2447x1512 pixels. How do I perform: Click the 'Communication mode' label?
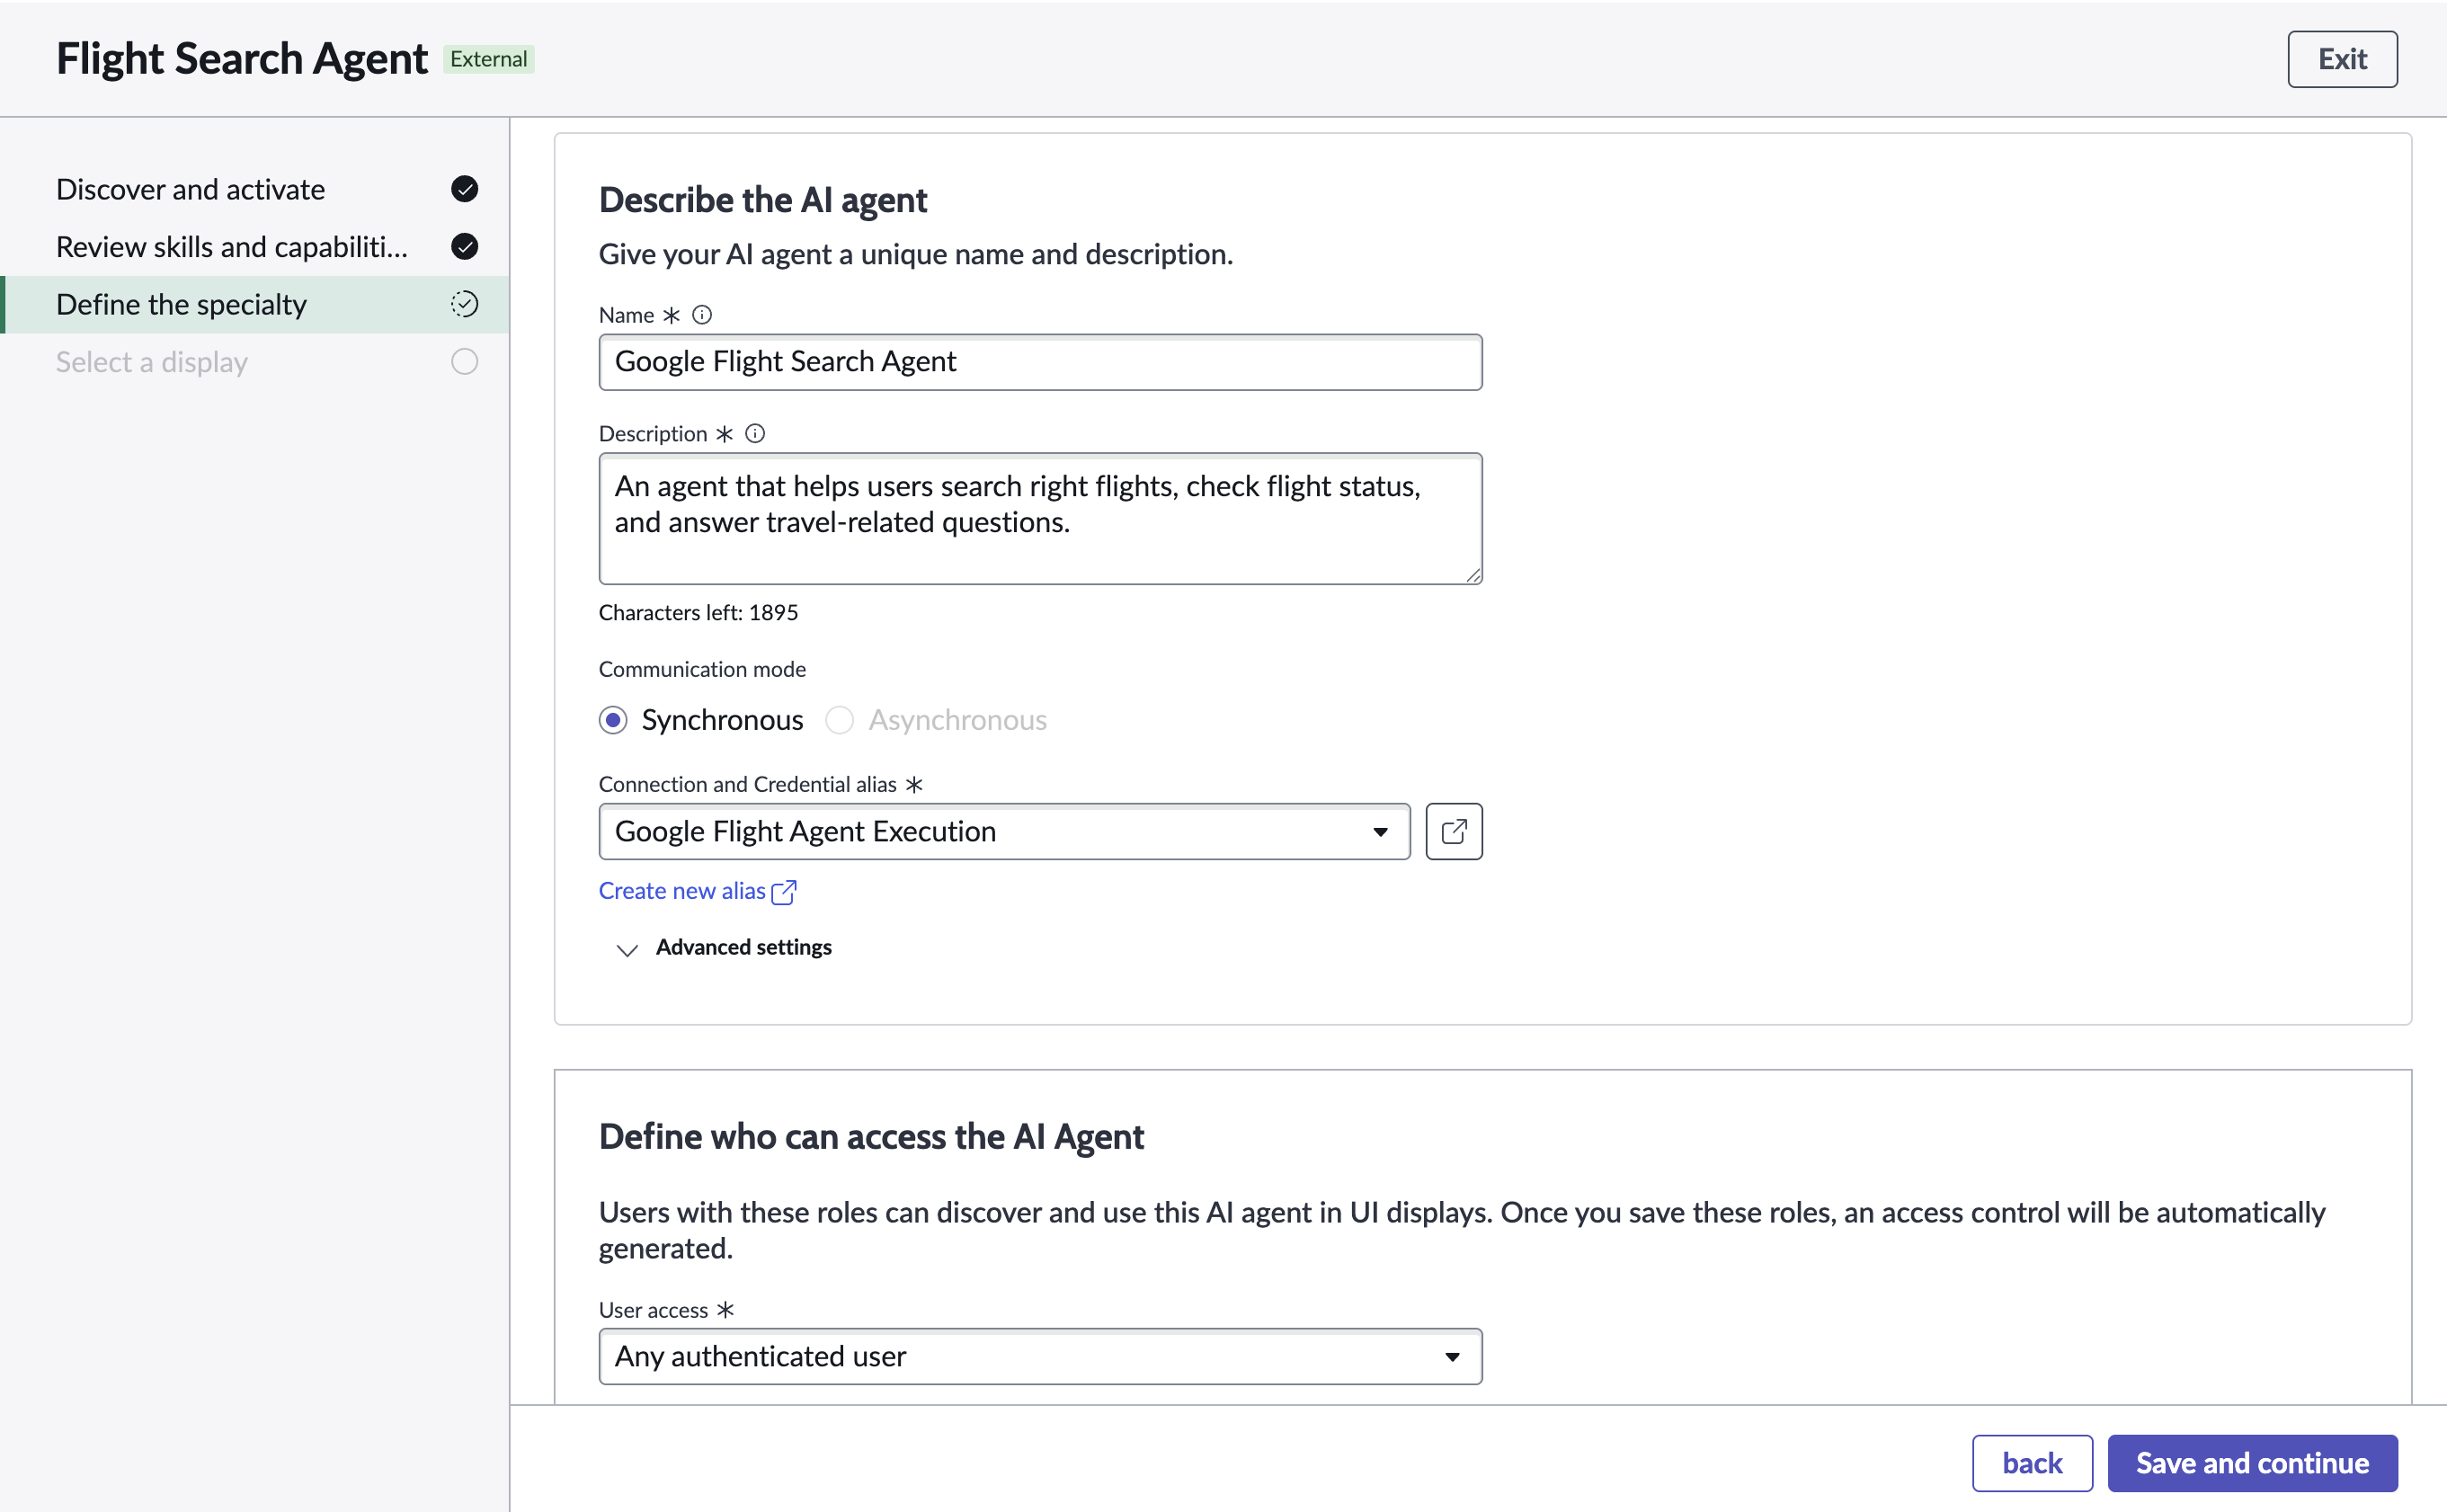click(x=702, y=669)
